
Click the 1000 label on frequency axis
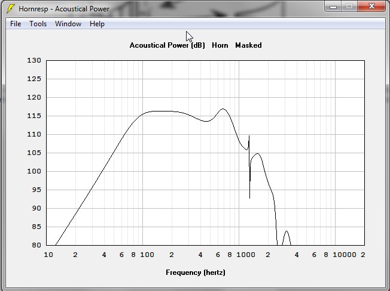pyautogui.click(x=245, y=255)
